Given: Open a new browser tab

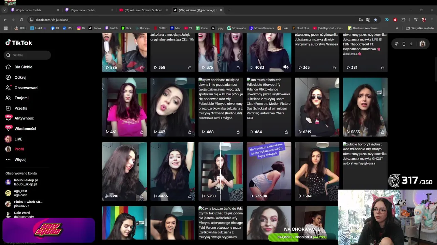Looking at the screenshot, I should tap(229, 10).
